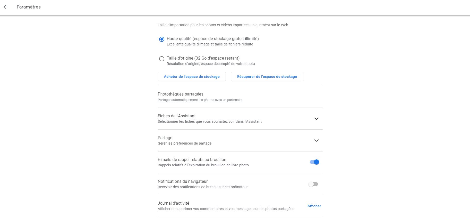Screen dimensions: 470x219
Task: Click the Notifications du navigateur label
Action: (x=183, y=182)
